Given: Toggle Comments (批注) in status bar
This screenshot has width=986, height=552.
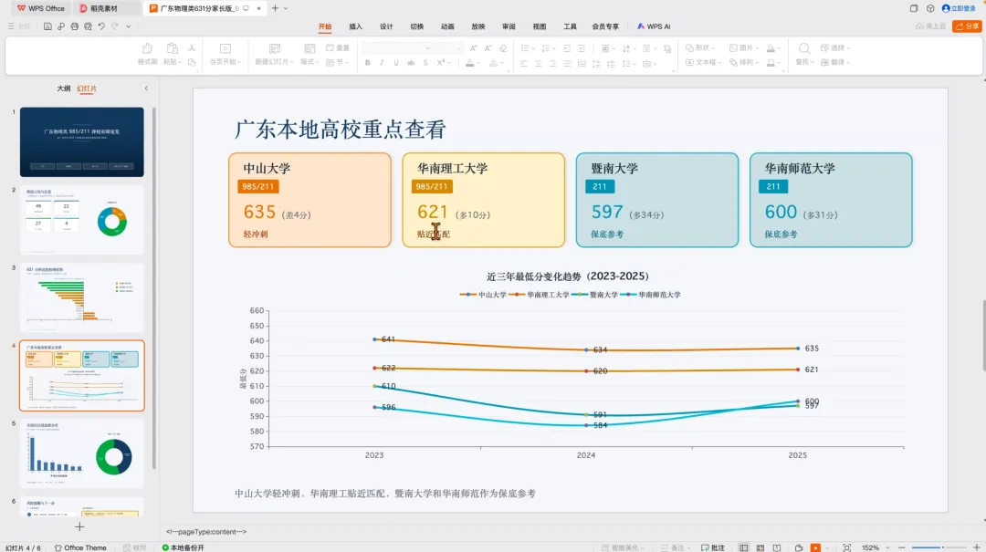Looking at the screenshot, I should (713, 547).
